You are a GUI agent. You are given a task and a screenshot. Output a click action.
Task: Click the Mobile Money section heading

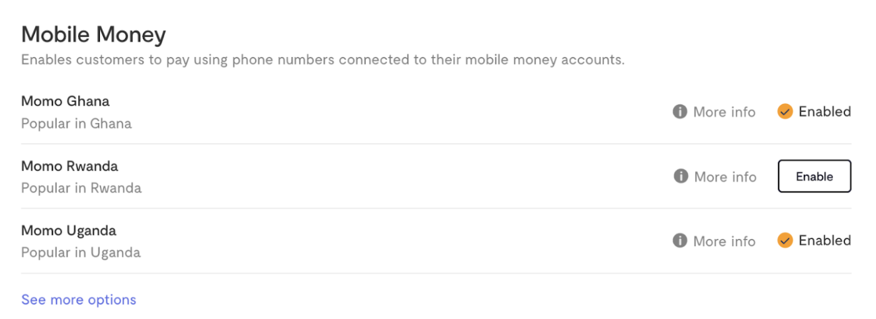pyautogui.click(x=93, y=34)
